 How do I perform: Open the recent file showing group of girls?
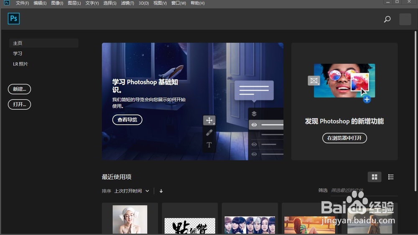tap(250, 219)
